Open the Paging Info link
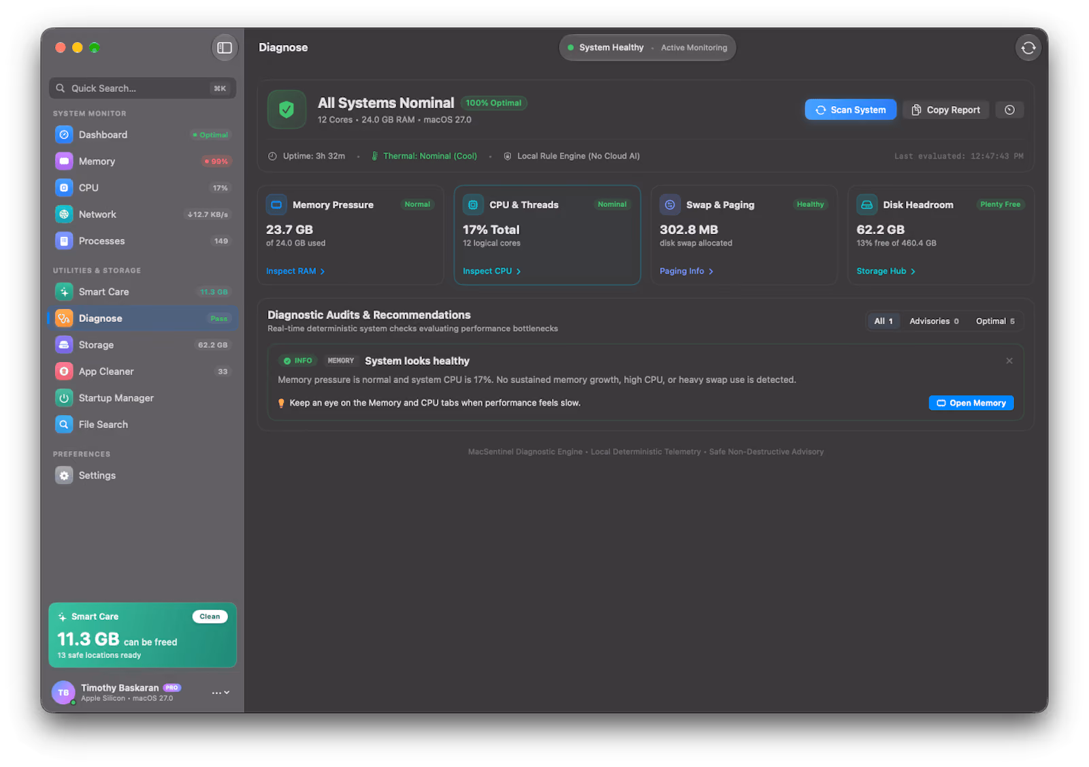This screenshot has width=1089, height=767. [686, 271]
